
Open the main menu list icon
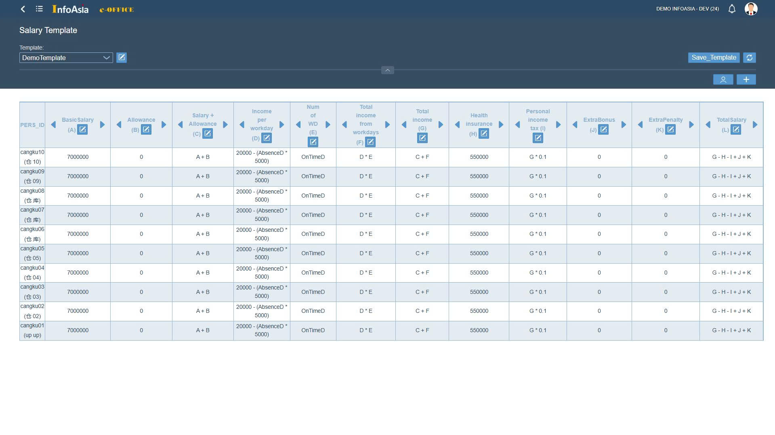[39, 9]
